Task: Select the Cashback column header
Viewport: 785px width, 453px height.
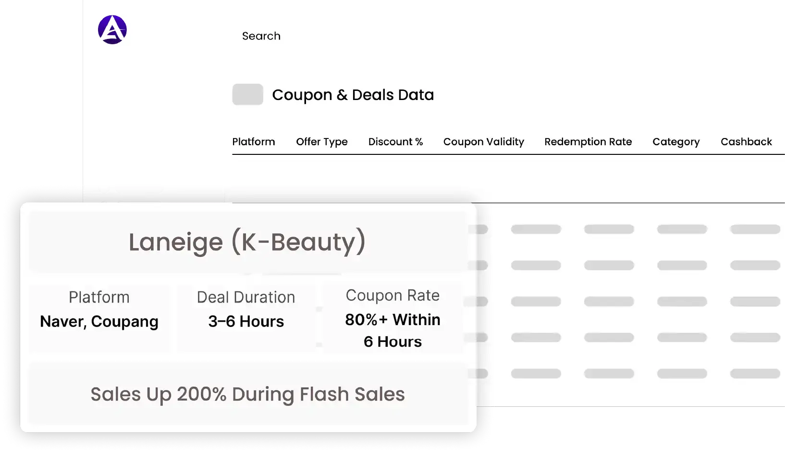Action: (x=746, y=142)
